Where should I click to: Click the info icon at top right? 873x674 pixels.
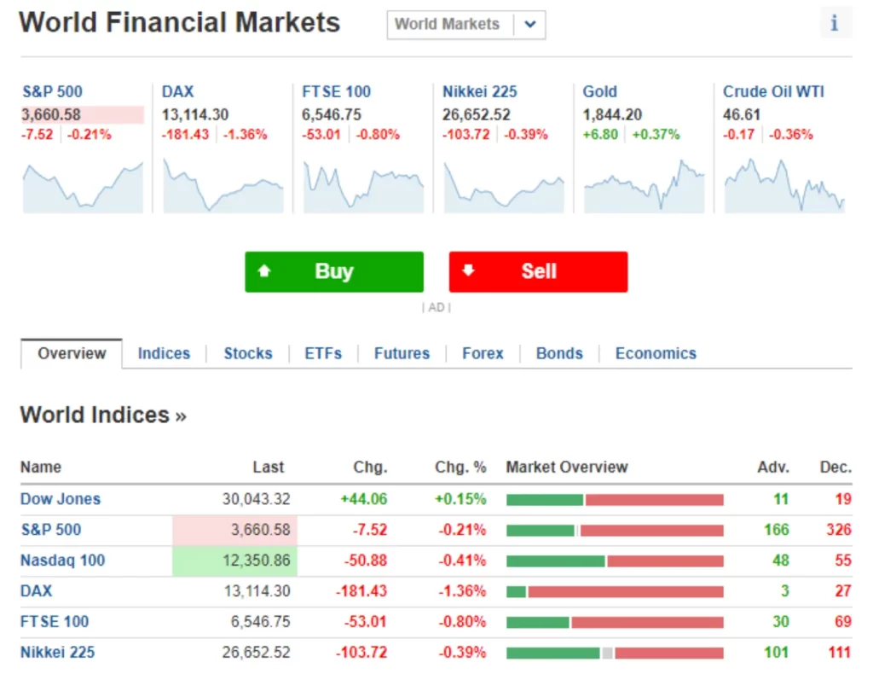835,23
